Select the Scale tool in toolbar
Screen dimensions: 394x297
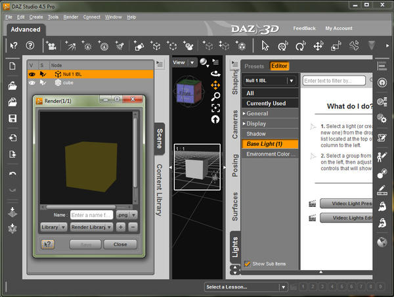click(336, 46)
